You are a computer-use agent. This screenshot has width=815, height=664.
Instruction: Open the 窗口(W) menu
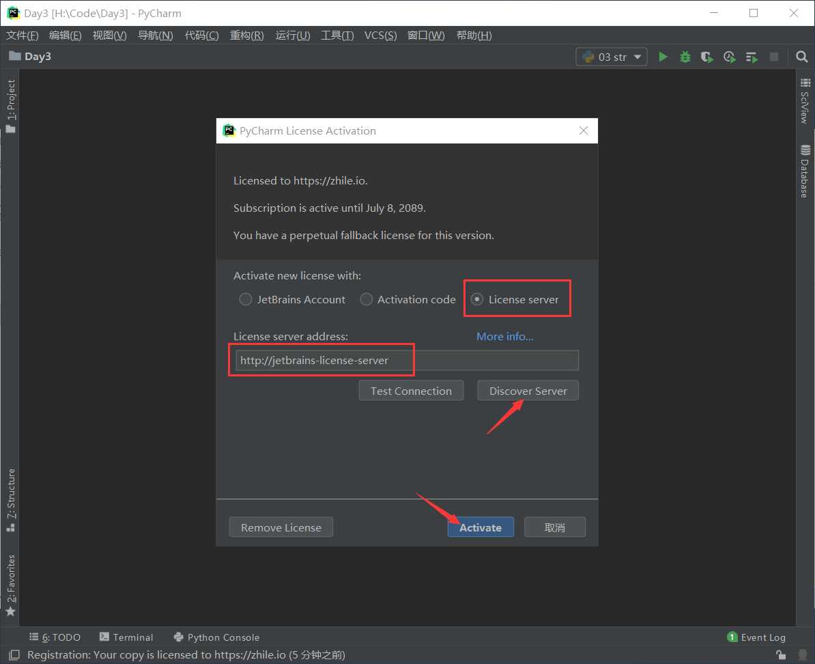tap(426, 36)
